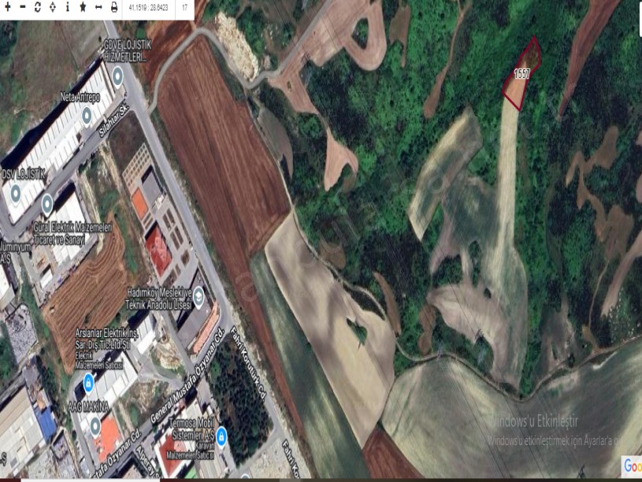The image size is (642, 482).
Task: Click Hadımköy Mesleki ve Teknik Lisesi pin
Action: [198, 297]
